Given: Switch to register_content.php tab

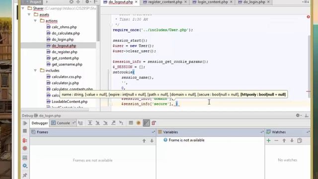Looking at the screenshot, I should click(165, 2).
